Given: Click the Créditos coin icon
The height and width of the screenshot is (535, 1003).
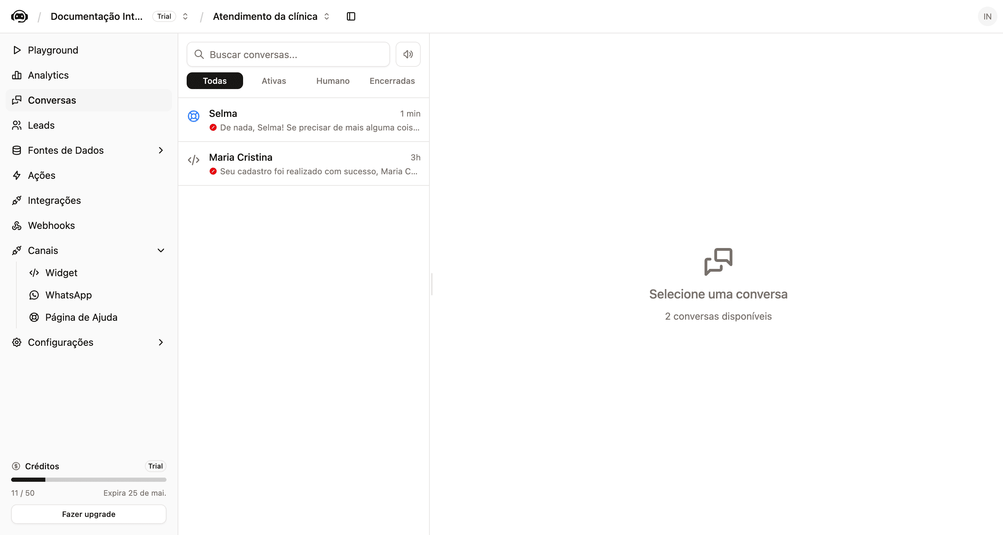Looking at the screenshot, I should (16, 466).
